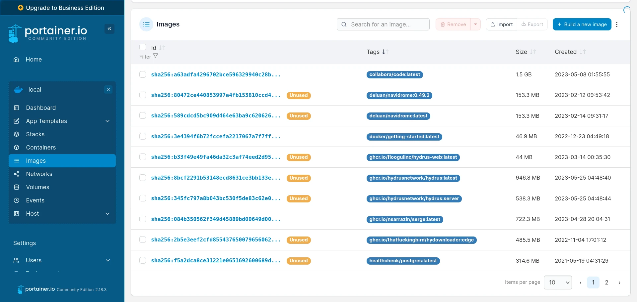Sort images by Created date arrows
The width and height of the screenshot is (637, 302).
click(x=583, y=52)
